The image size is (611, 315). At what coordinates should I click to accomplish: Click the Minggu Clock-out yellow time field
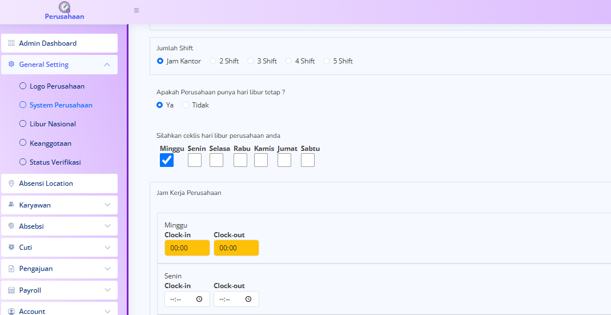coord(236,248)
